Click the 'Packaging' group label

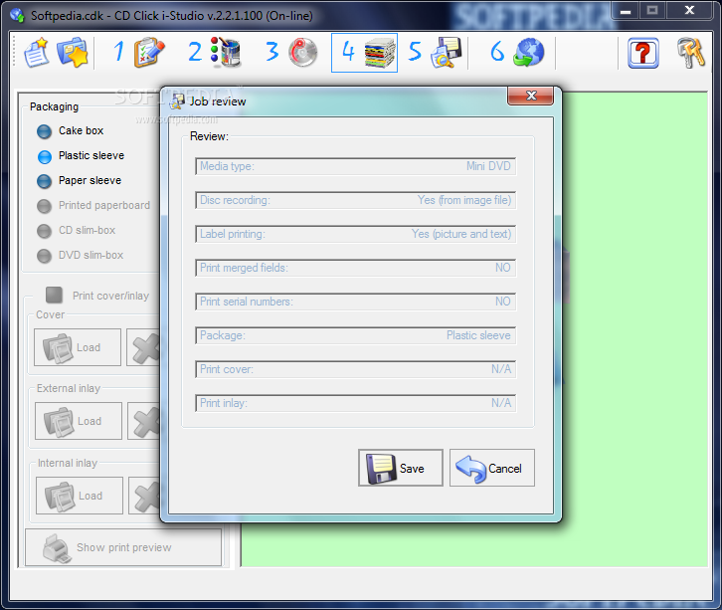point(54,106)
